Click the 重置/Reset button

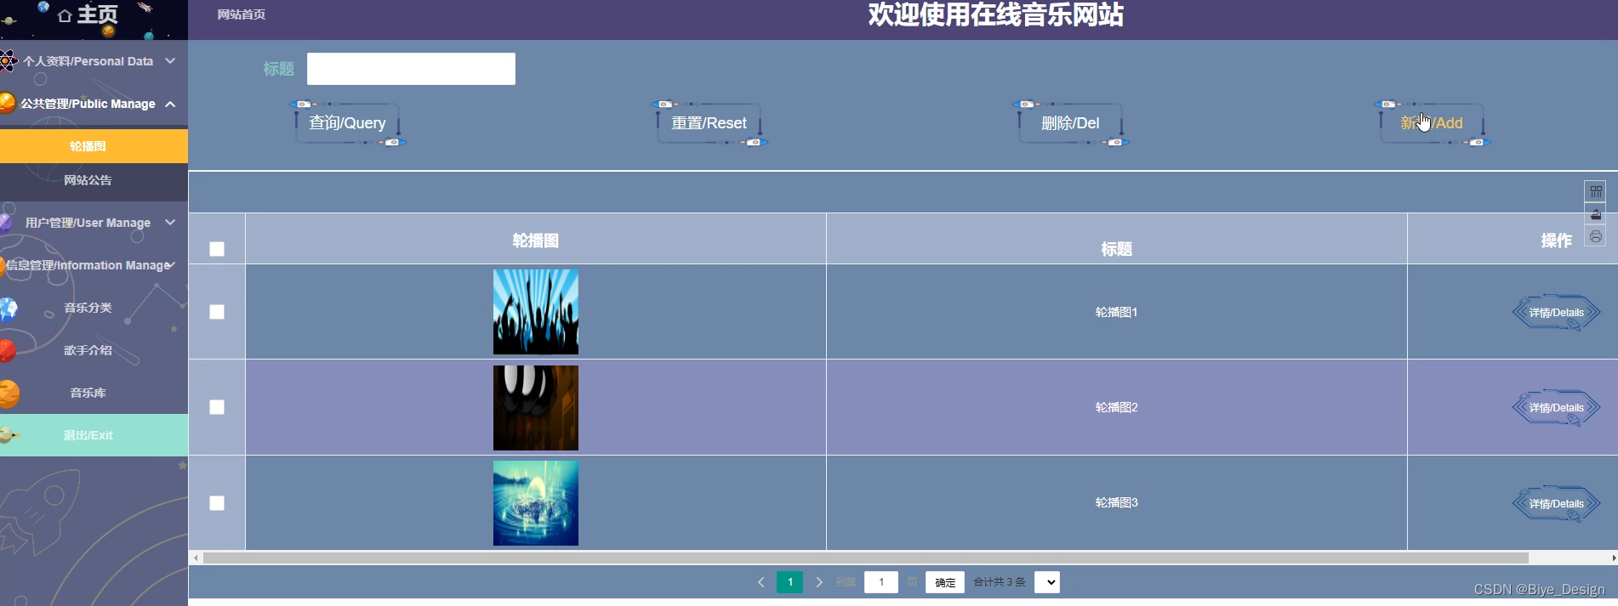pos(709,123)
